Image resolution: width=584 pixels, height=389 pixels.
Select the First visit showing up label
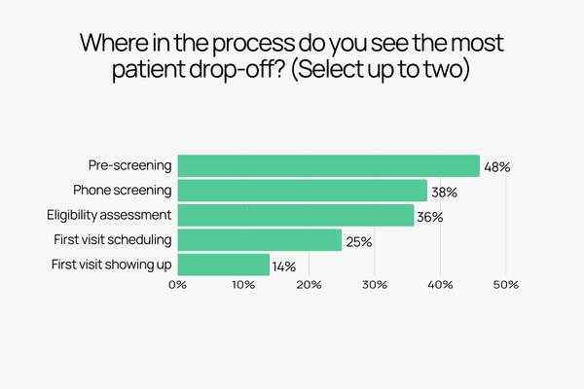tap(111, 264)
